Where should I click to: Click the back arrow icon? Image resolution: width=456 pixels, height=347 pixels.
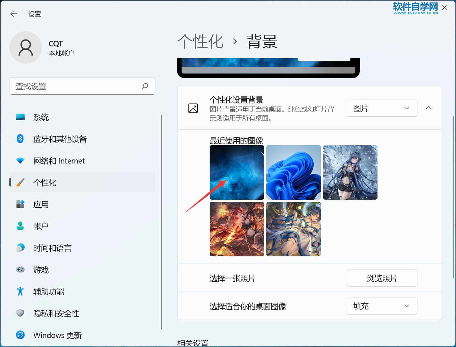[x=14, y=14]
